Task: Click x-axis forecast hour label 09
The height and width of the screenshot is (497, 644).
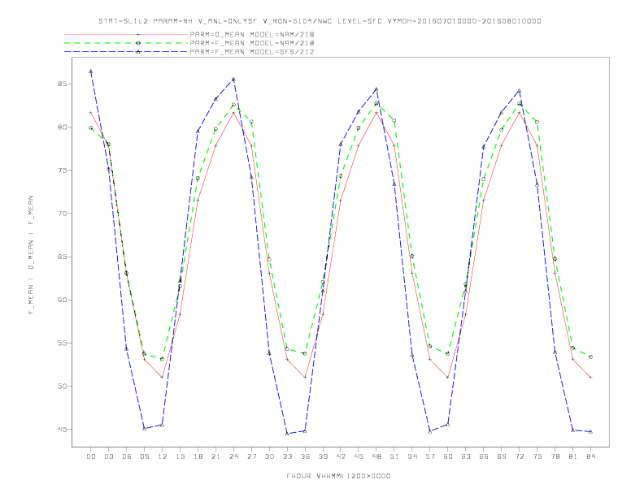Action: coord(144,456)
